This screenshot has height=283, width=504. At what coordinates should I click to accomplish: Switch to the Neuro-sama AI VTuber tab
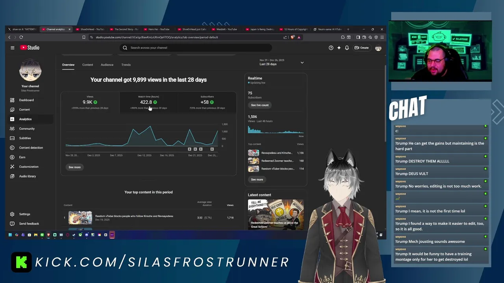pyautogui.click(x=328, y=29)
